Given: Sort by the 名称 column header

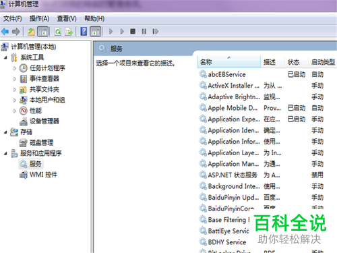Looking at the screenshot, I should pyautogui.click(x=229, y=62).
